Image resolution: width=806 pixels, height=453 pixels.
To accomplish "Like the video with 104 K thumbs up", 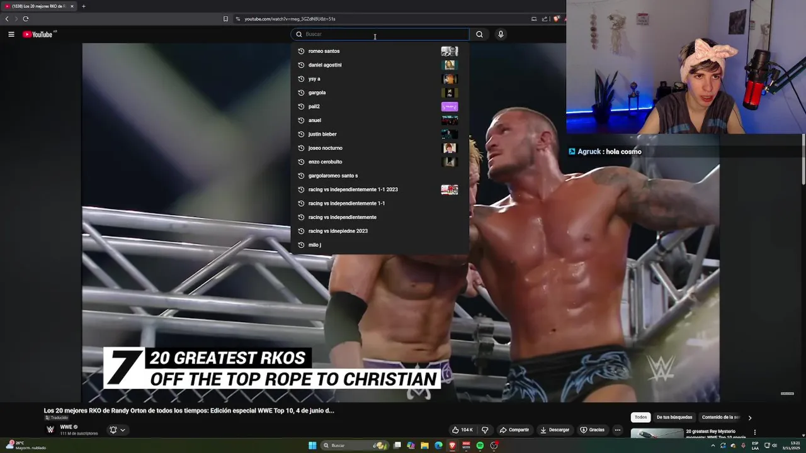I will [x=462, y=430].
